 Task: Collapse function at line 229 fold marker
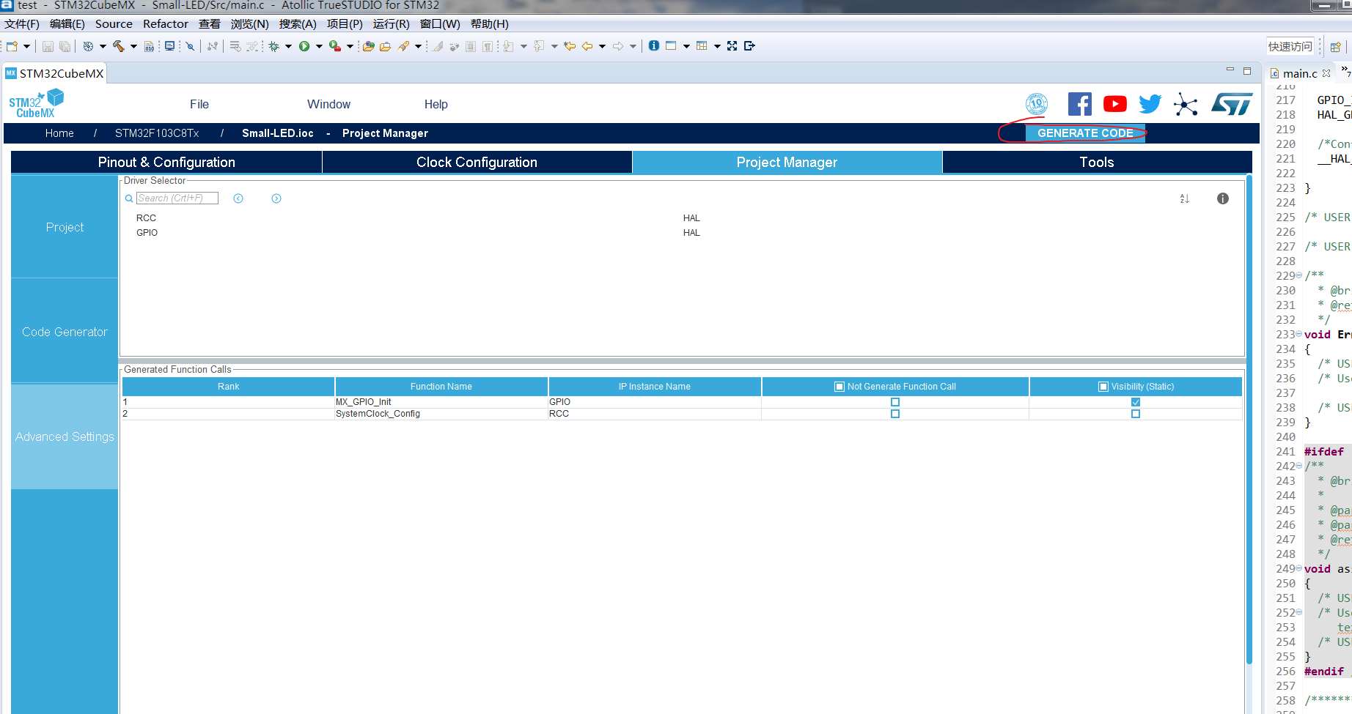tap(1299, 275)
